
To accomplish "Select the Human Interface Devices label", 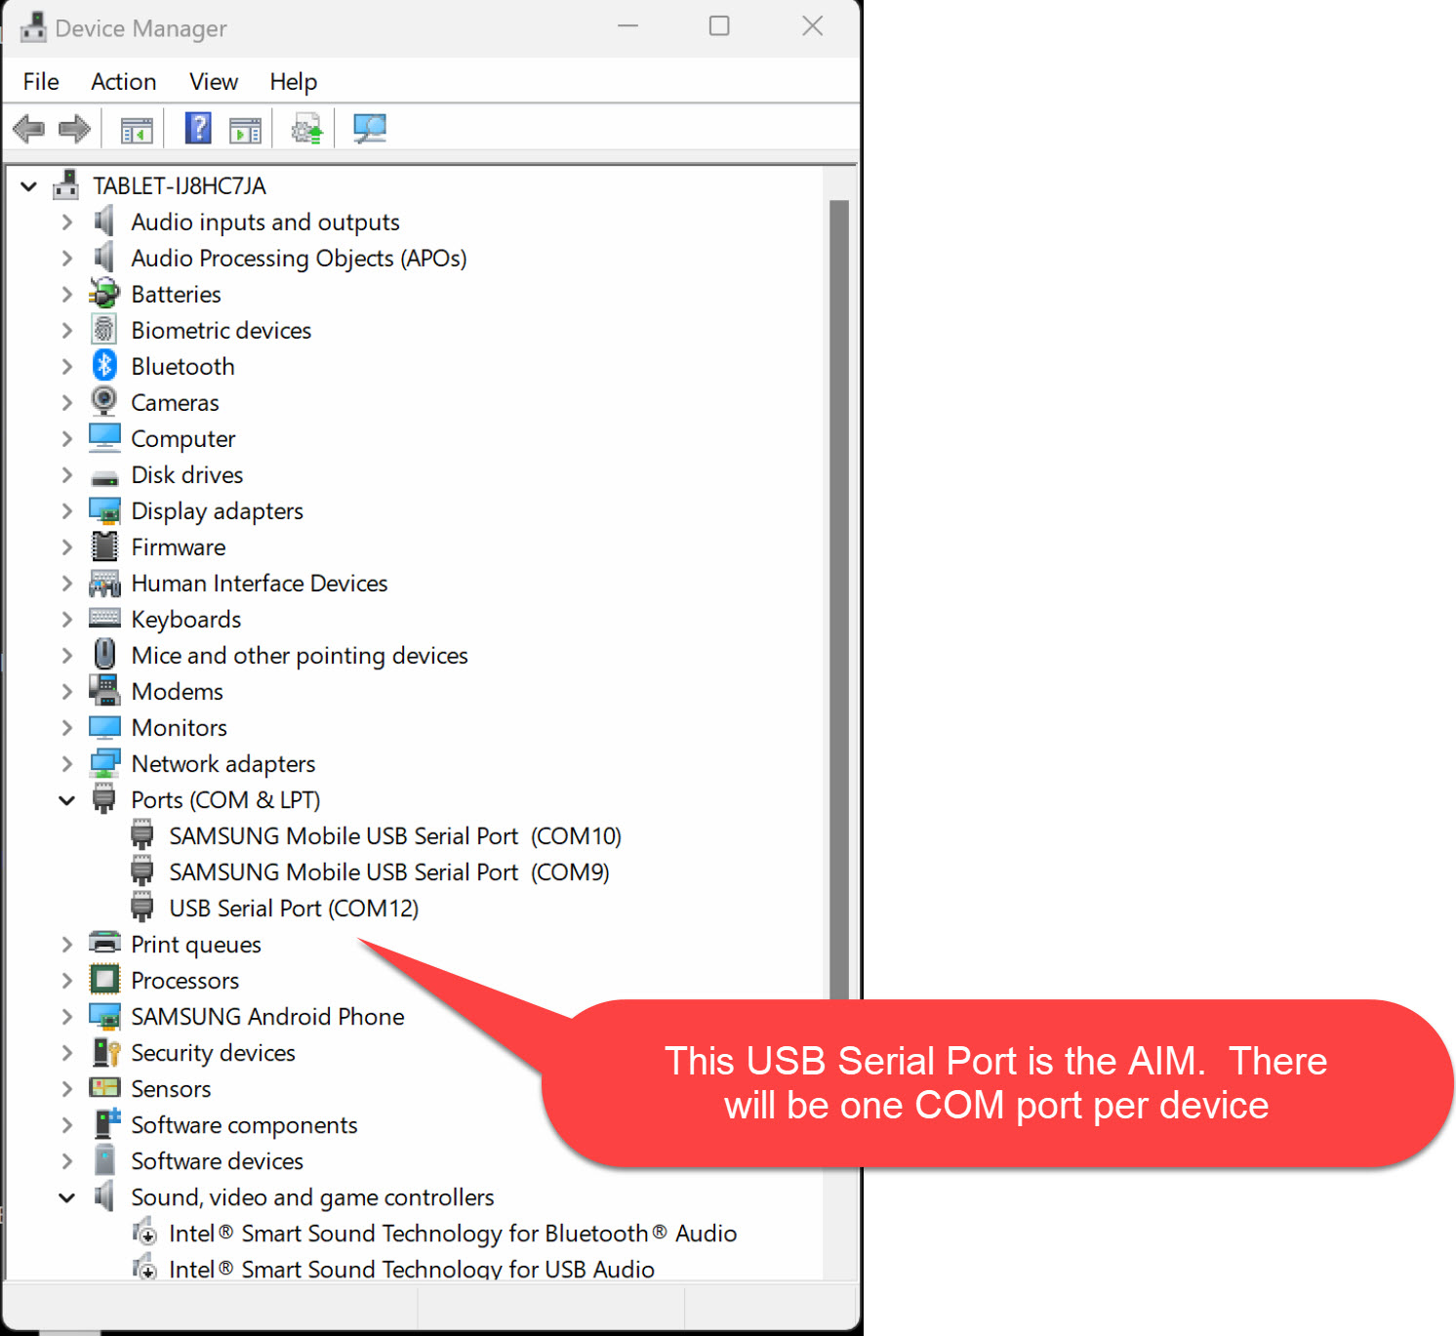I will pos(260,583).
